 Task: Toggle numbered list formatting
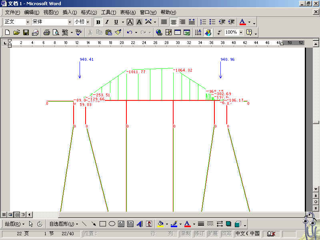(203, 22)
